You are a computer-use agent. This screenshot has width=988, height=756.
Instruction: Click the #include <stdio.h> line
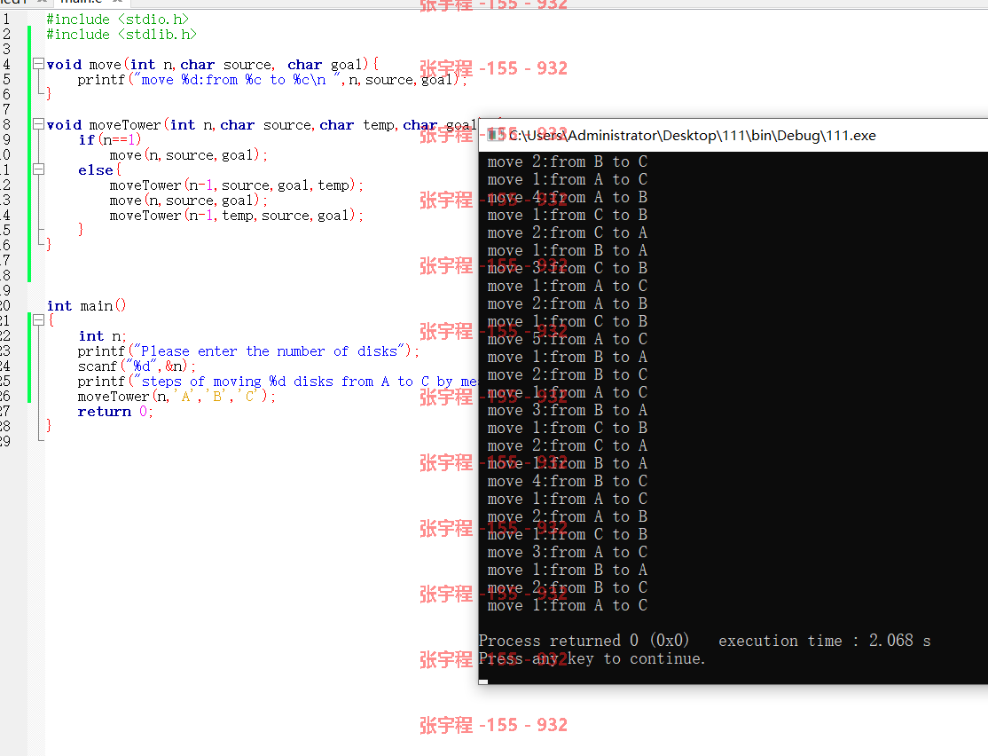tap(118, 20)
